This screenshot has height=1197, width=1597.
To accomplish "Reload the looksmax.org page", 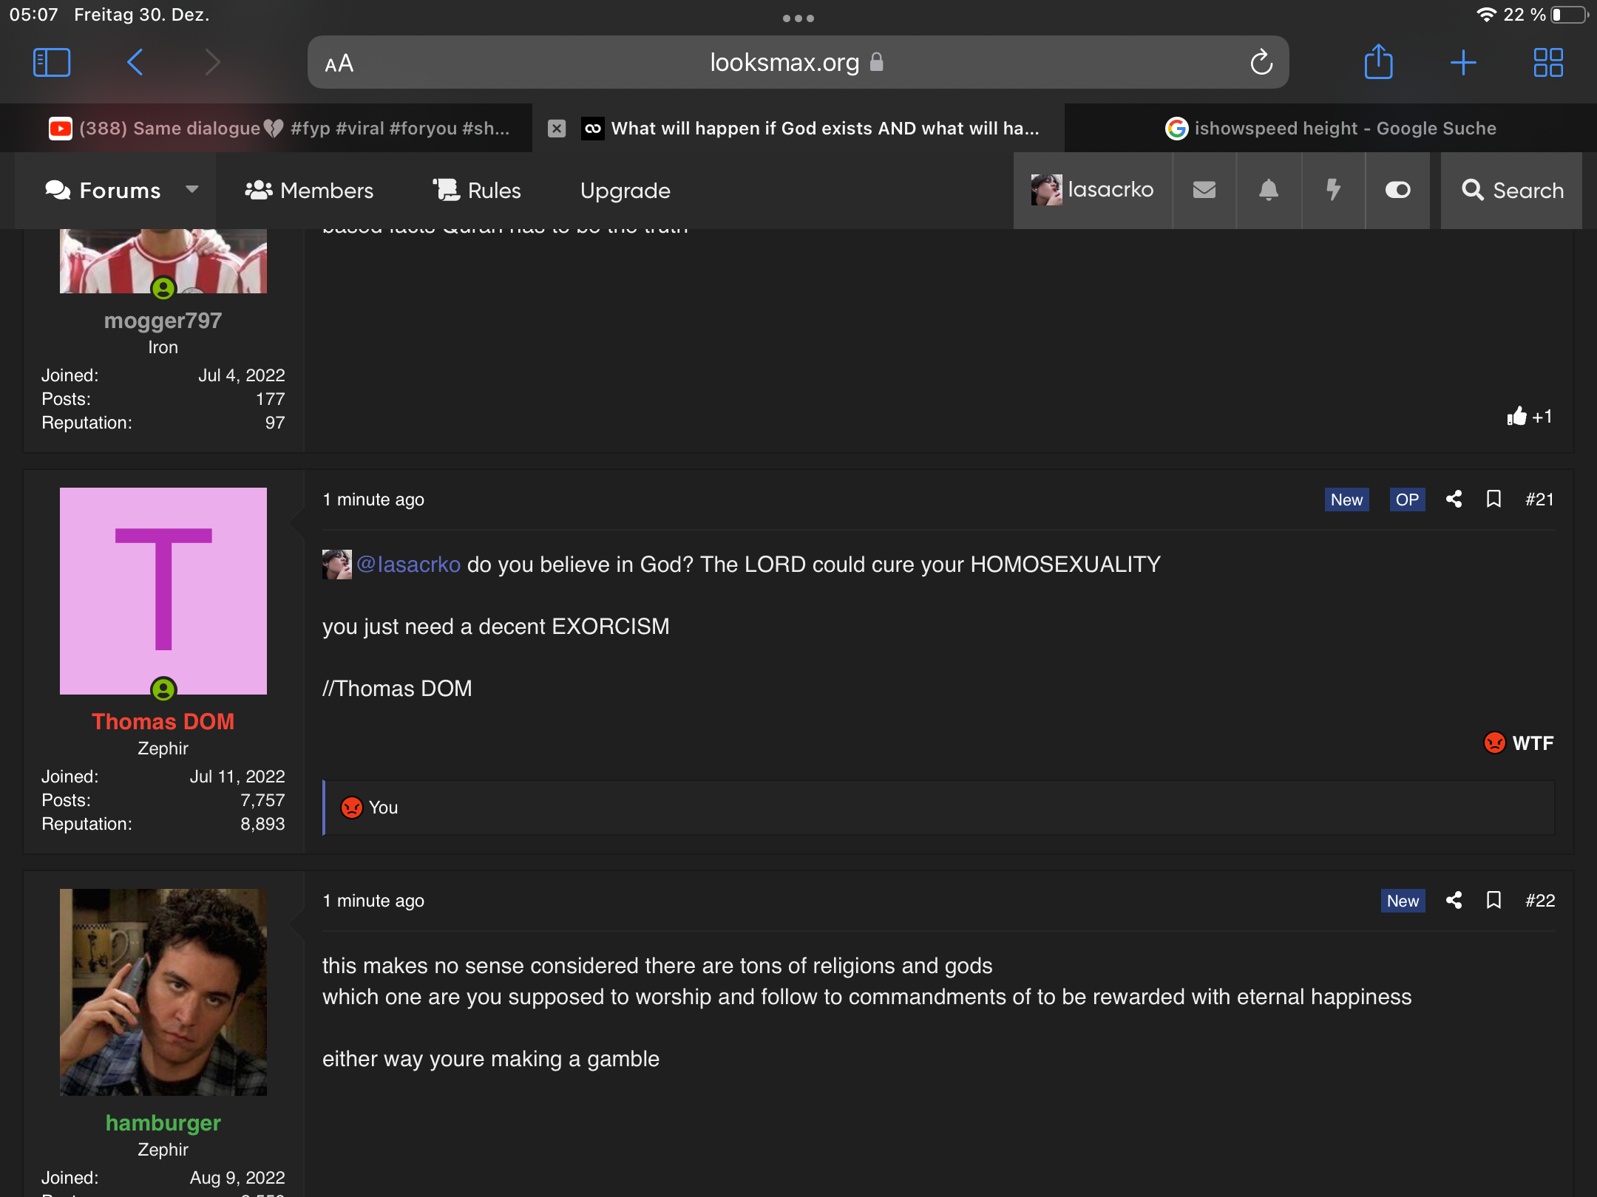I will [x=1261, y=62].
